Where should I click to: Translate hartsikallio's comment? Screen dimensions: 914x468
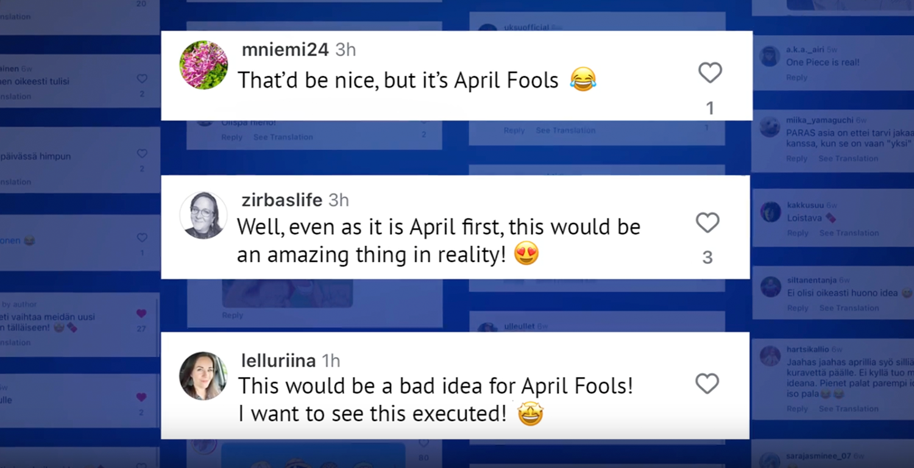coord(849,409)
